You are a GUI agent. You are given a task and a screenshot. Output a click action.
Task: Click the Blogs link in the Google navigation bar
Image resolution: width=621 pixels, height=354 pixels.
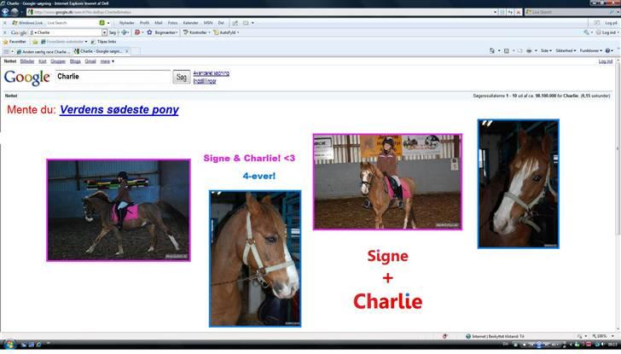click(x=75, y=61)
